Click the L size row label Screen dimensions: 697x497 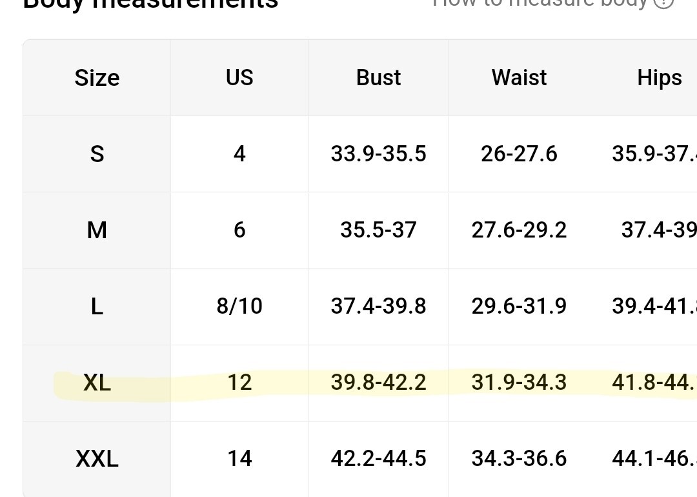pyautogui.click(x=97, y=306)
